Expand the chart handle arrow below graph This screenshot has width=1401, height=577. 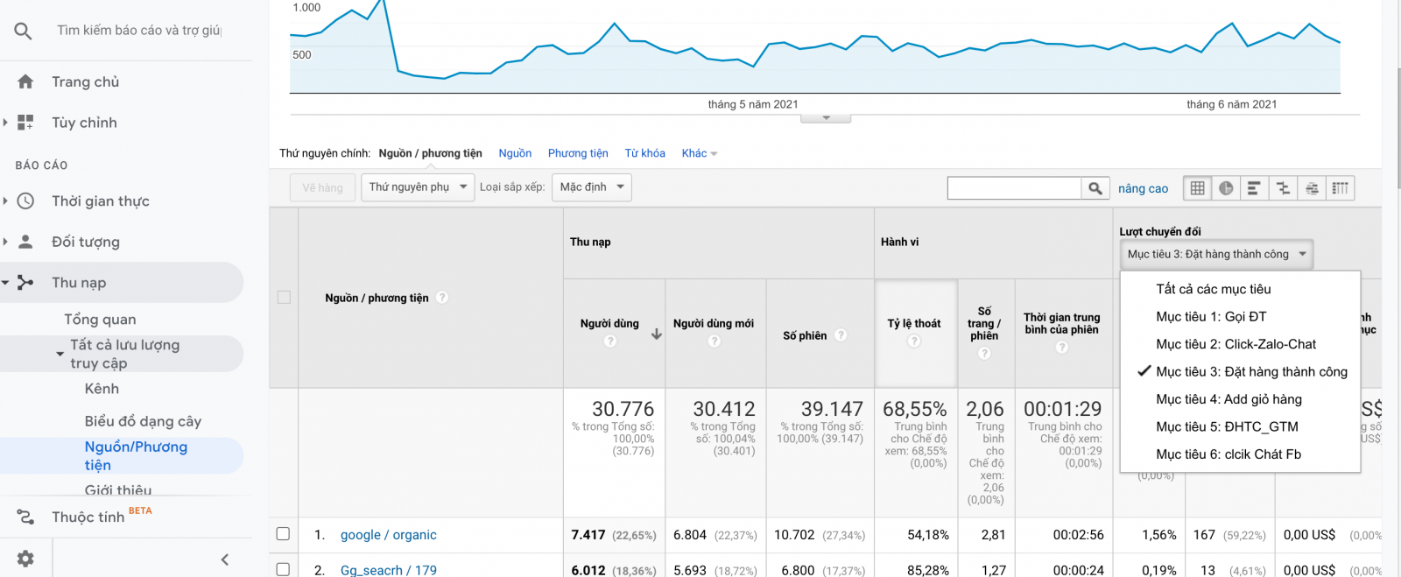[826, 118]
